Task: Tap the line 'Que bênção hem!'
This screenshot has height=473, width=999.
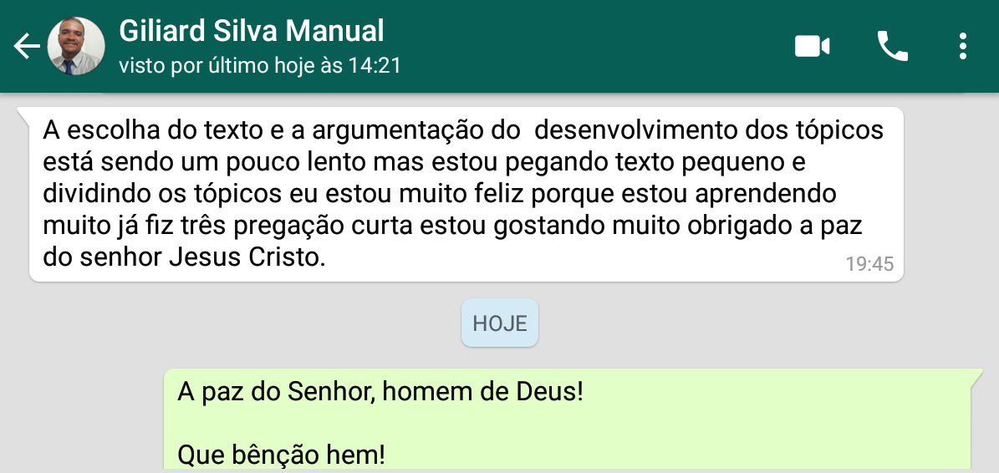Action: pyautogui.click(x=281, y=455)
